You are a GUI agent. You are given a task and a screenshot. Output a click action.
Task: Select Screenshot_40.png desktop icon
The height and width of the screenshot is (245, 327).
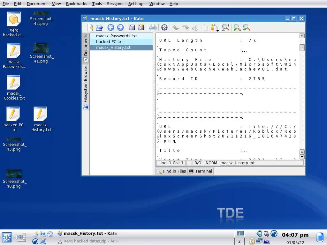click(x=14, y=179)
